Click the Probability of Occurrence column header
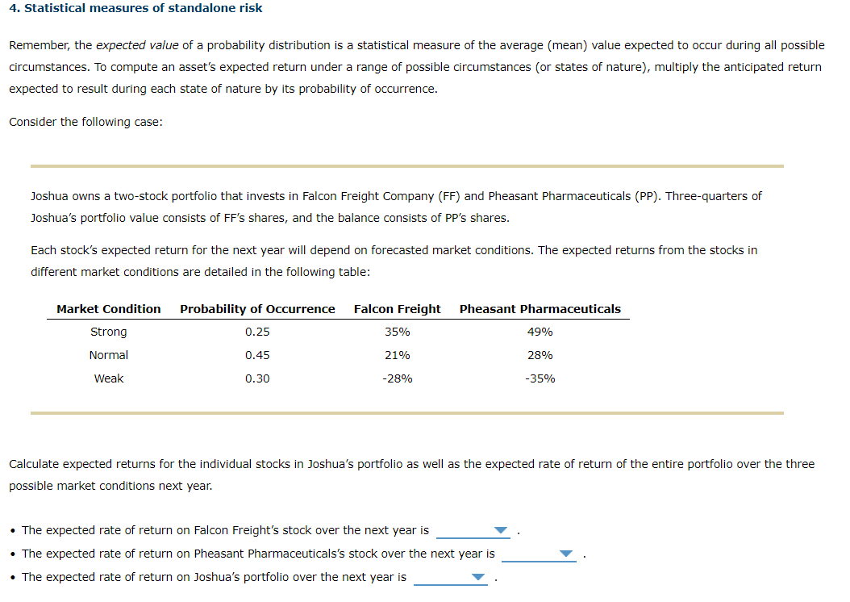 pos(257,308)
